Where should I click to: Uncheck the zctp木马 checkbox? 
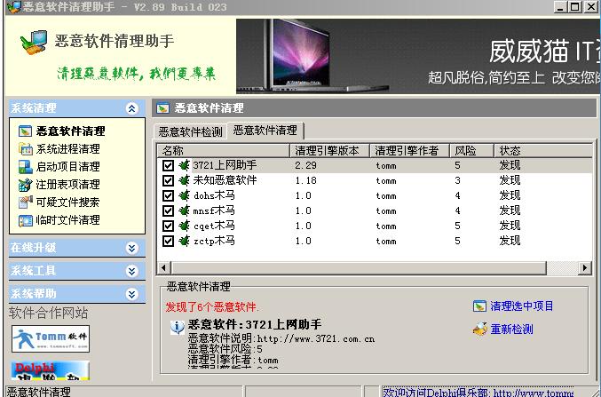tap(168, 241)
